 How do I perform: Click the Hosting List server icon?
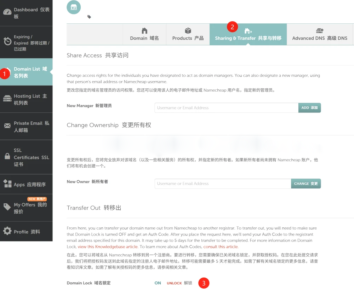click(x=7, y=99)
